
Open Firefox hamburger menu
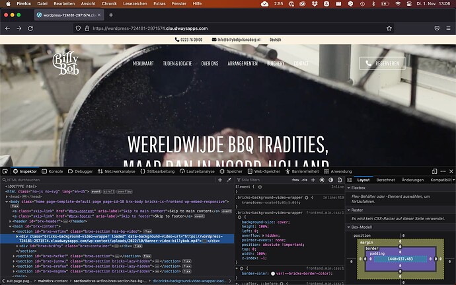pyautogui.click(x=448, y=28)
